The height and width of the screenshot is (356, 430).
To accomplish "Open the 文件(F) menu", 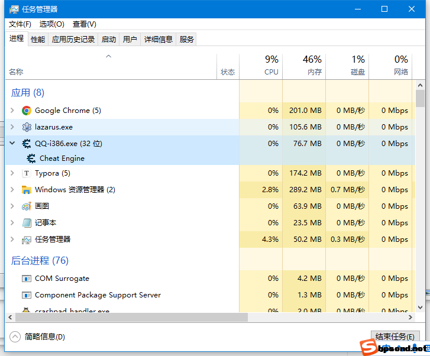I will point(20,24).
